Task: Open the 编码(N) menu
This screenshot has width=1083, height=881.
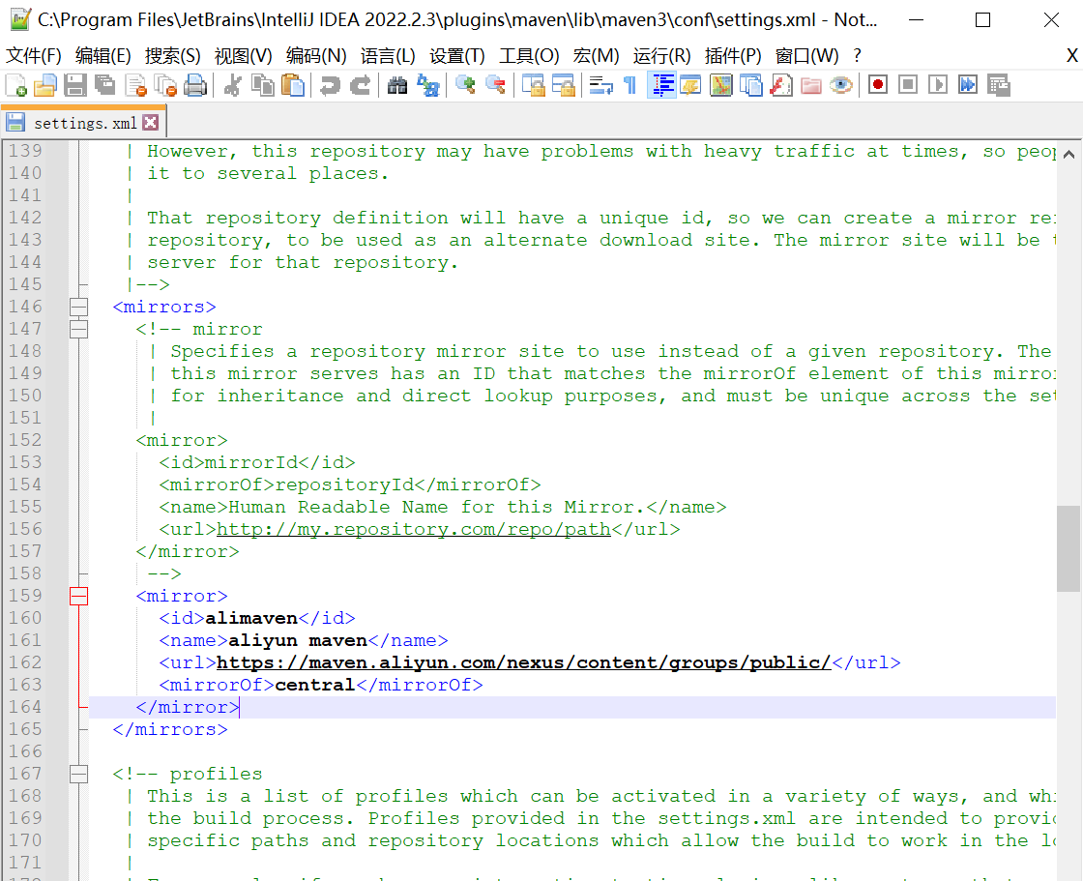Action: [x=316, y=55]
